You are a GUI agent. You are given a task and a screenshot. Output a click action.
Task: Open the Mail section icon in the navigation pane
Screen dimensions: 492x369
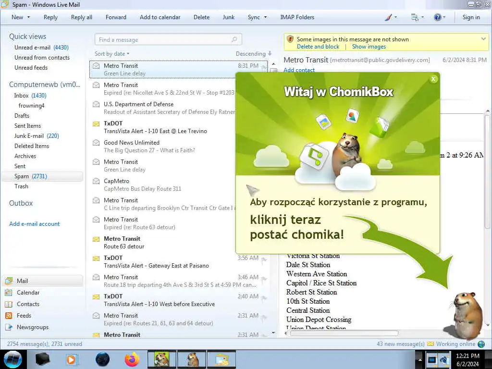tap(9, 281)
